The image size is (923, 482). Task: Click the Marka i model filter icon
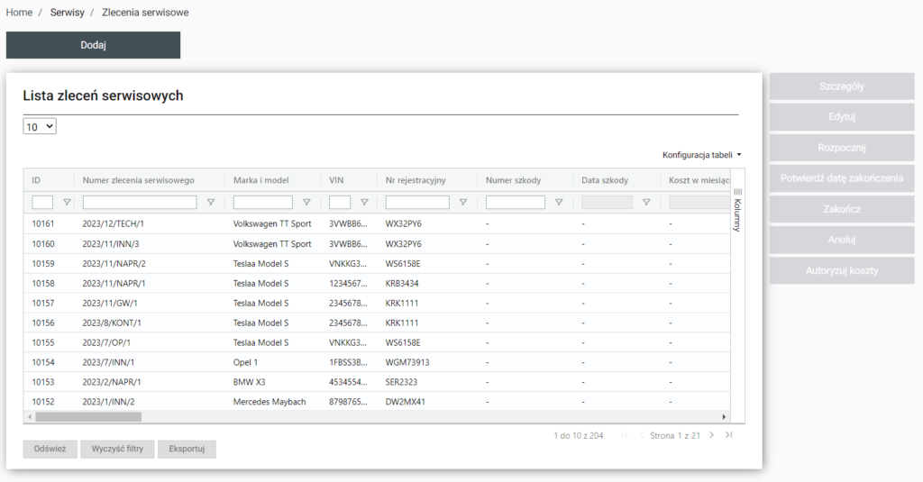(x=306, y=203)
